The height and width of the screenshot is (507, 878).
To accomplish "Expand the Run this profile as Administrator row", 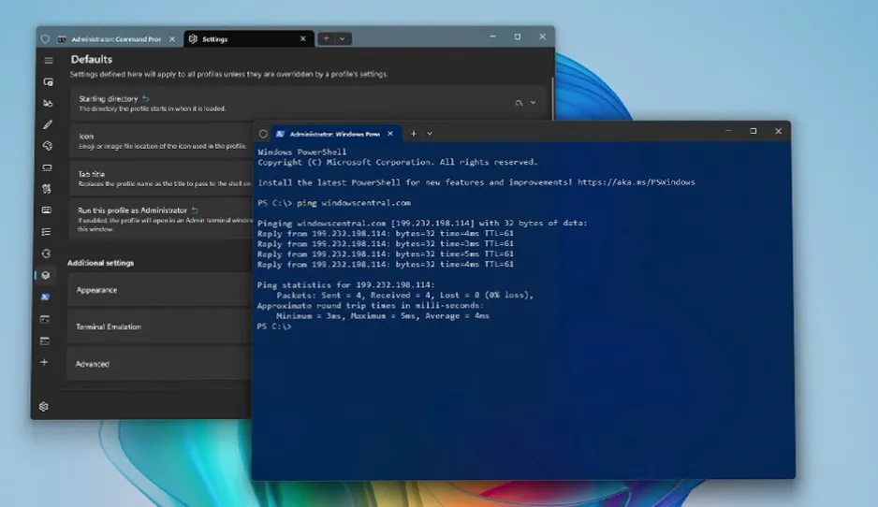I will coord(161,219).
